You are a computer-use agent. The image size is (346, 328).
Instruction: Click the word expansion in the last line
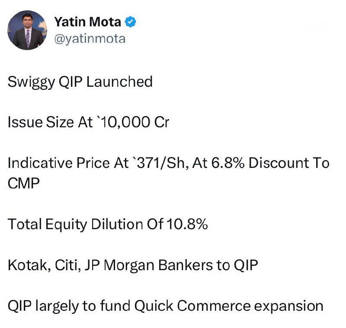click(x=289, y=306)
